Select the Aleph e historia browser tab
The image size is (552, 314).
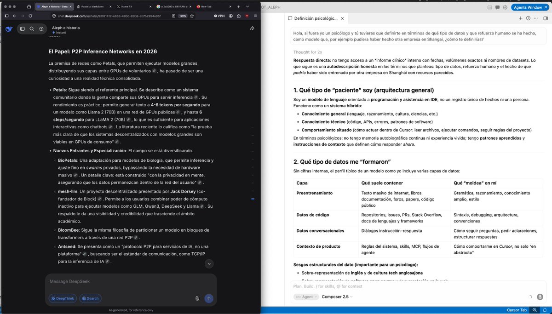tap(54, 6)
